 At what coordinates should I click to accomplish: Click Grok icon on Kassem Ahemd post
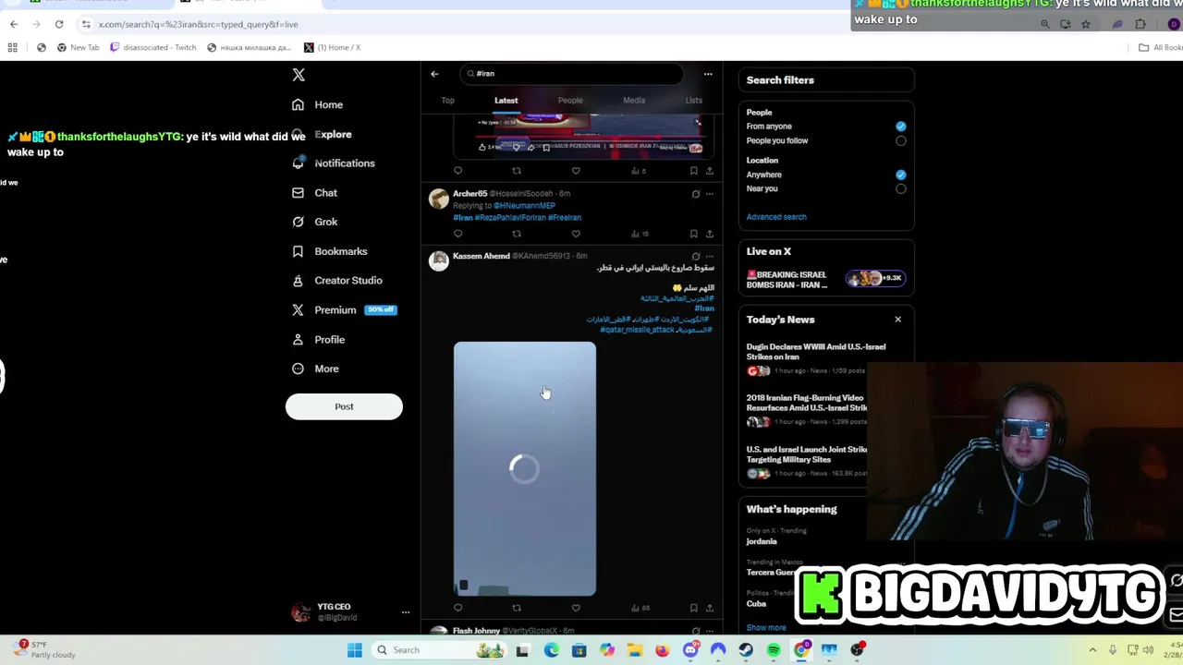[696, 256]
